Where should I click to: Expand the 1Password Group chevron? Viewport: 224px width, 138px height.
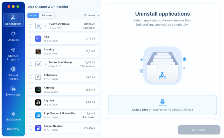tap(45, 26)
